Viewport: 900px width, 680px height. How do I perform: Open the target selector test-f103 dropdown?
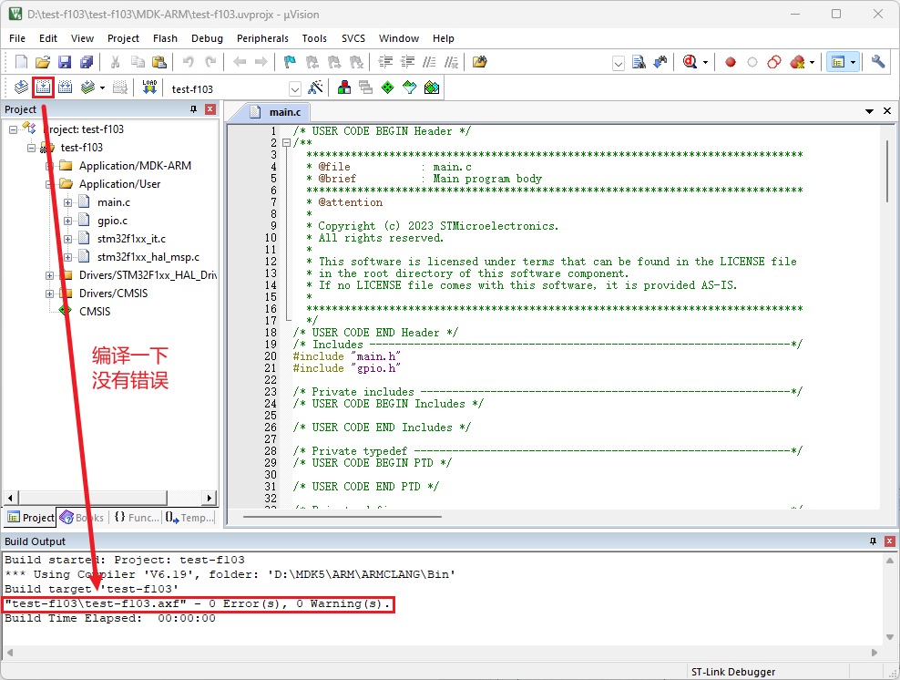pyautogui.click(x=294, y=89)
